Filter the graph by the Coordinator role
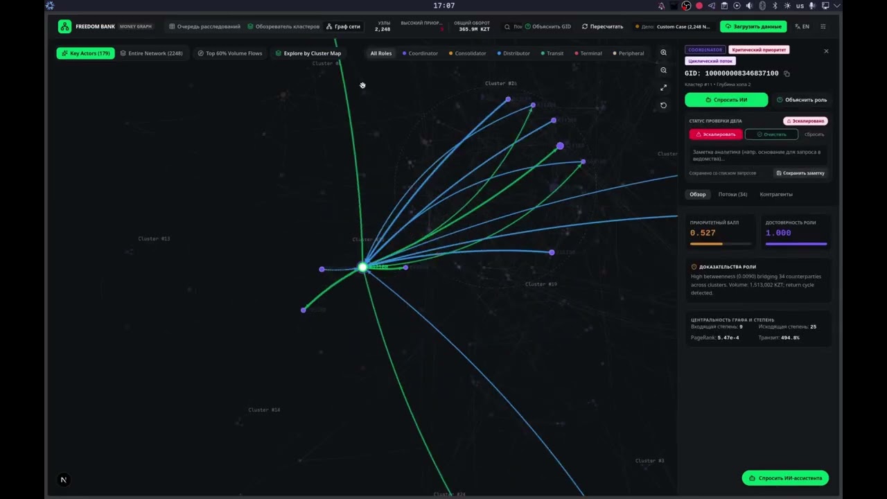Image resolution: width=887 pixels, height=499 pixels. 420,53
